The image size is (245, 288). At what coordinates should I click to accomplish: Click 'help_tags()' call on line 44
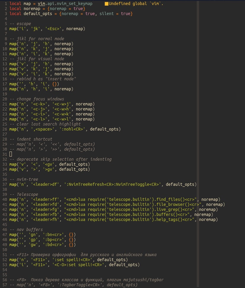coord(169,219)
